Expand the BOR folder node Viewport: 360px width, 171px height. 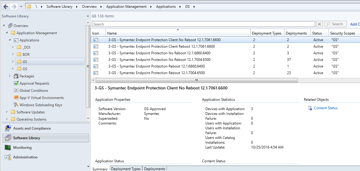13,54
